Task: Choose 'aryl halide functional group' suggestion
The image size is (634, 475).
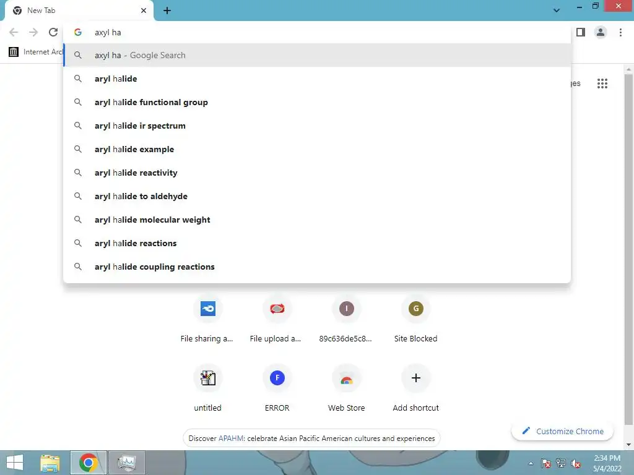Action: [317, 102]
